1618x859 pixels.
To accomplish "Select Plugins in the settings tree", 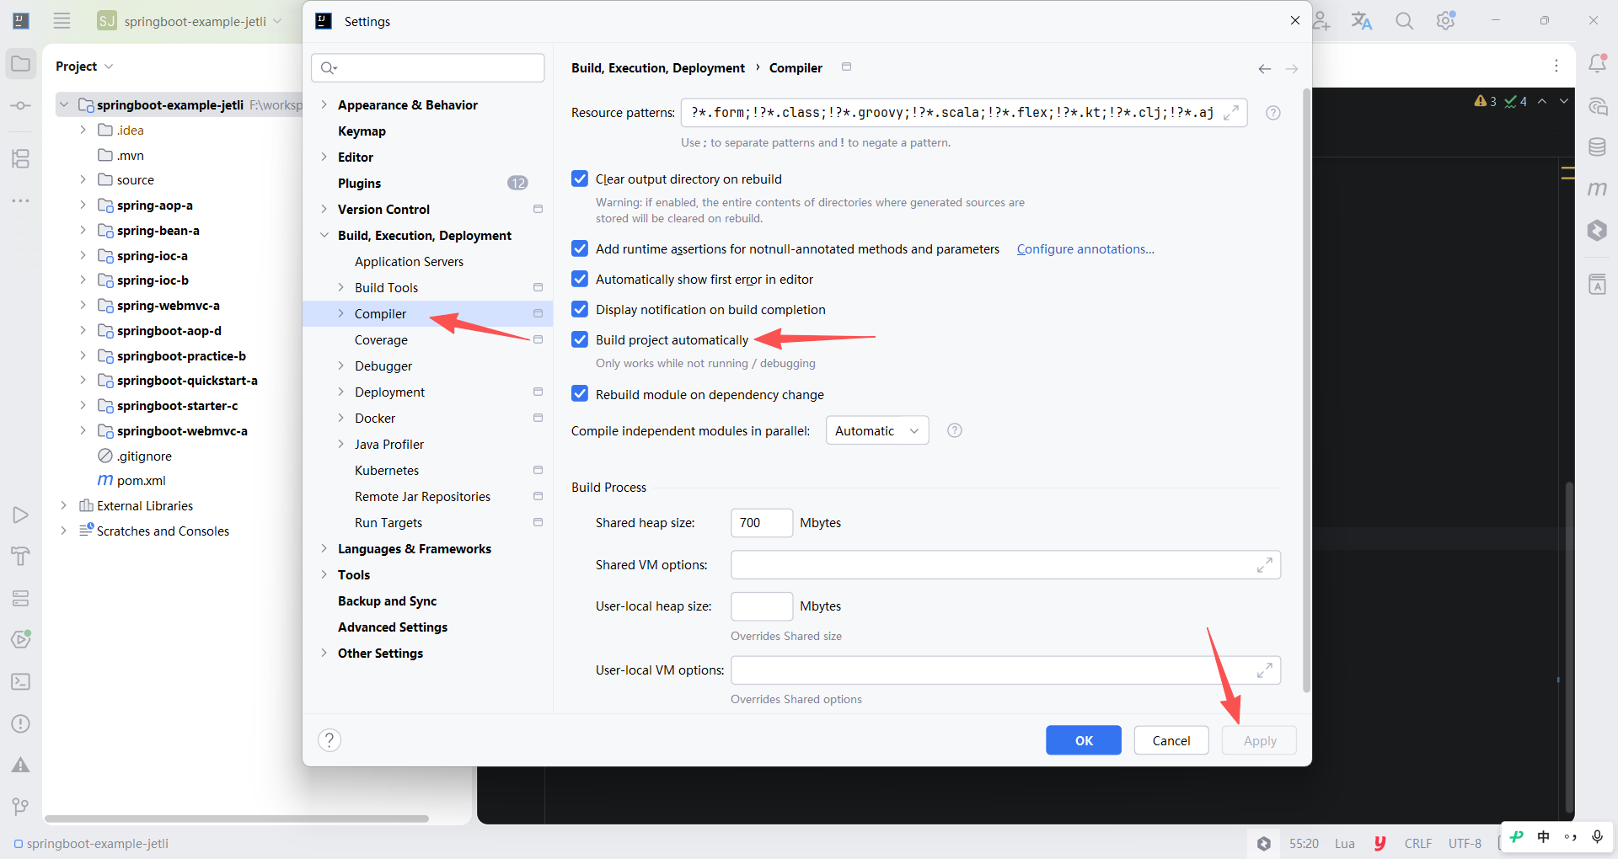I will pos(359,184).
